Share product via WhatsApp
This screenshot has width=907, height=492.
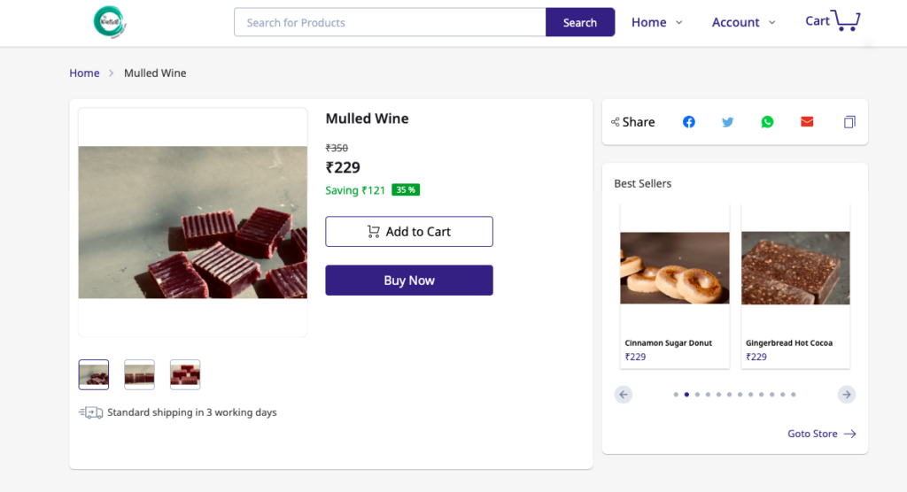(767, 122)
